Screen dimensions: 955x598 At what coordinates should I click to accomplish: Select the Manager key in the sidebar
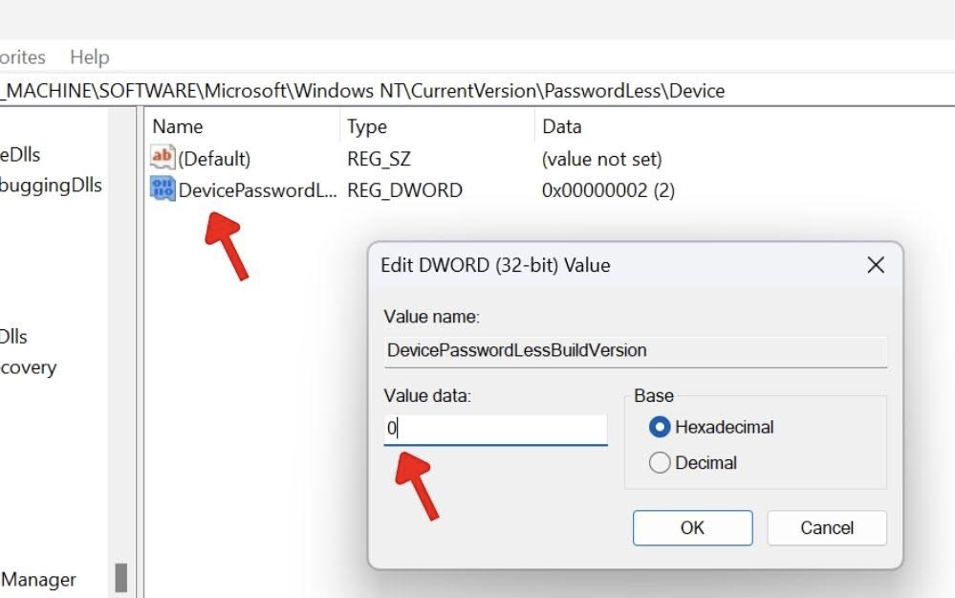[x=38, y=580]
